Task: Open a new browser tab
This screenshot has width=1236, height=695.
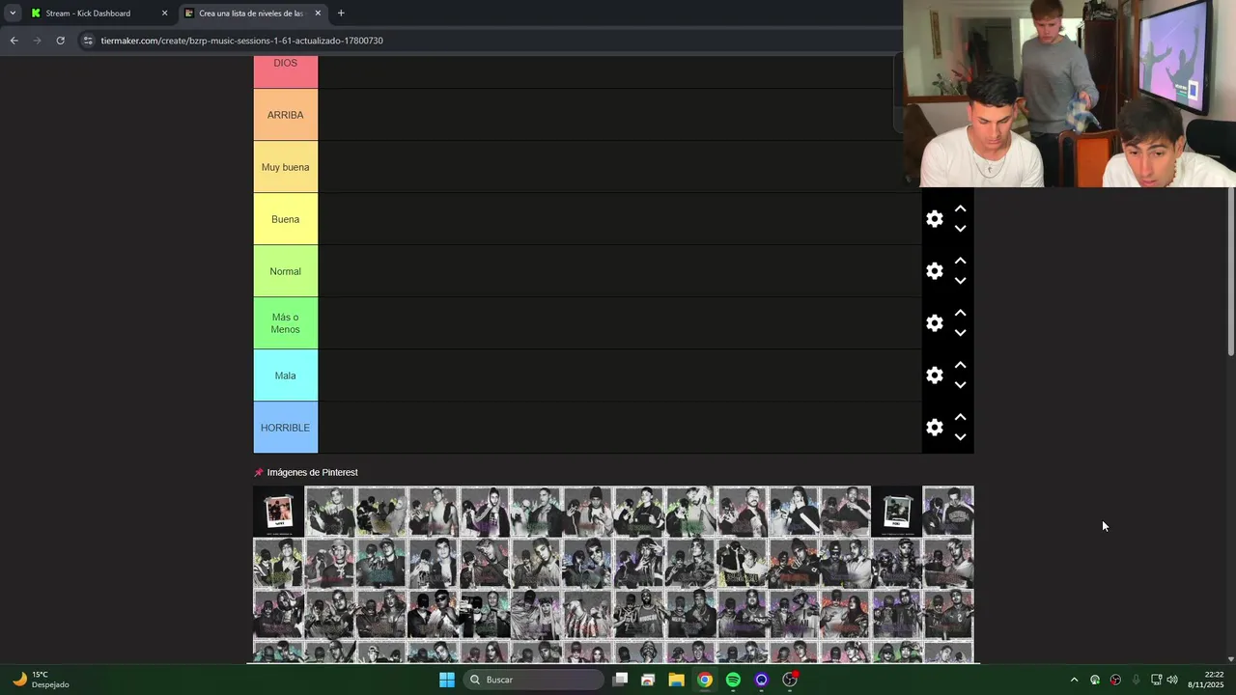Action: [341, 14]
